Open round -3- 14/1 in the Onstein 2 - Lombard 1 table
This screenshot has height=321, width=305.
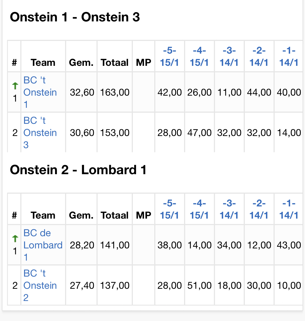tap(229, 209)
